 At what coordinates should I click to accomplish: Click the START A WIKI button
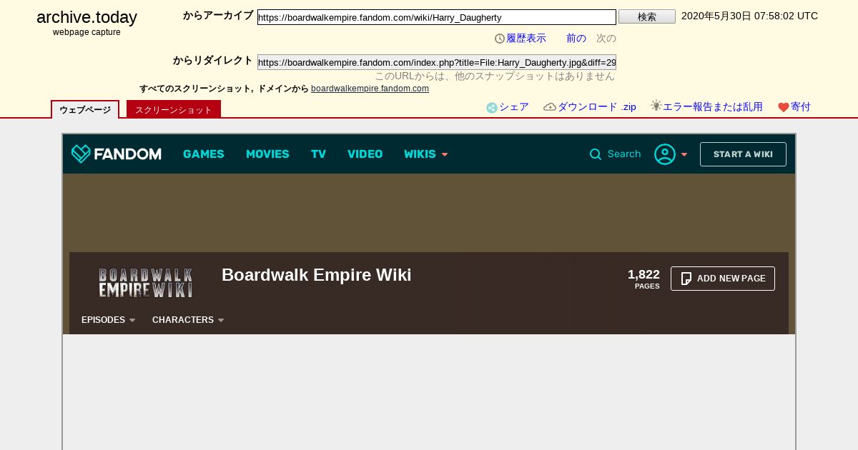(x=743, y=154)
